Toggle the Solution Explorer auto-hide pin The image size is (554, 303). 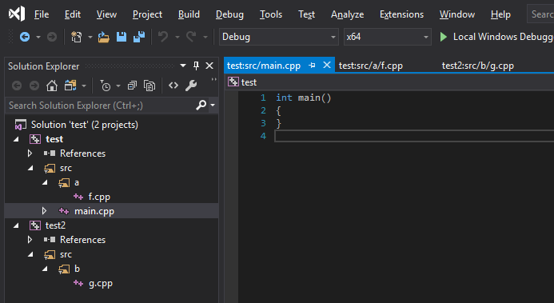(196, 66)
